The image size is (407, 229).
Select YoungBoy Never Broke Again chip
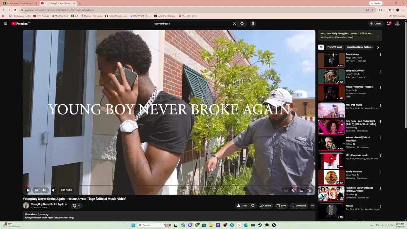coord(360,47)
